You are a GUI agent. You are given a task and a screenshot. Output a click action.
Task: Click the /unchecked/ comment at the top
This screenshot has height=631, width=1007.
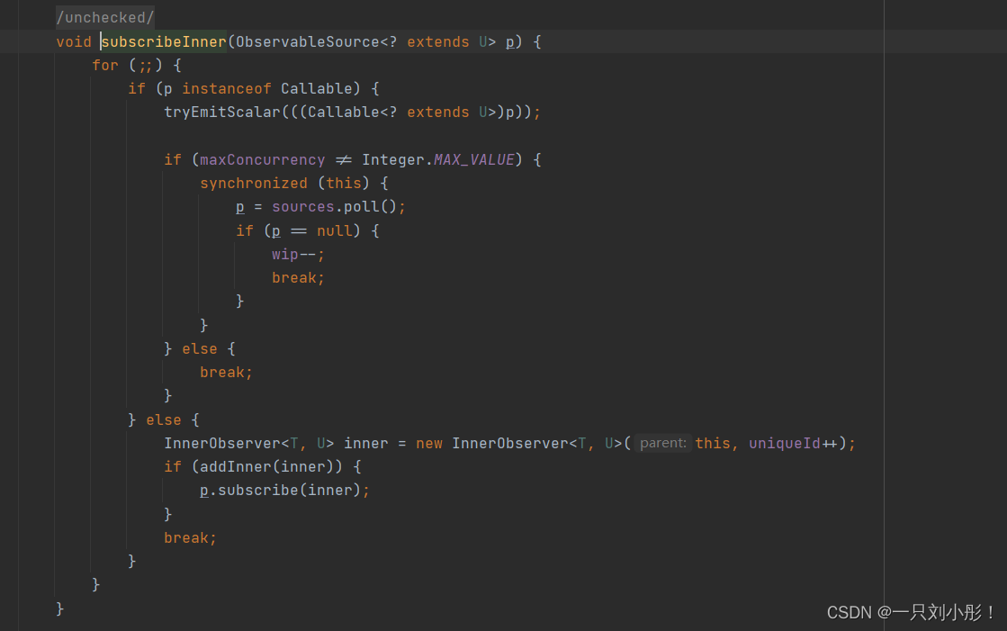coord(104,16)
